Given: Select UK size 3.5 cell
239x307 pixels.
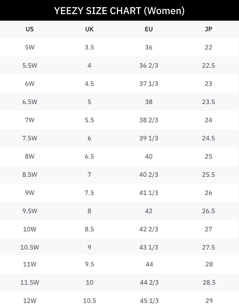Looking at the screenshot, I should [x=89, y=47].
